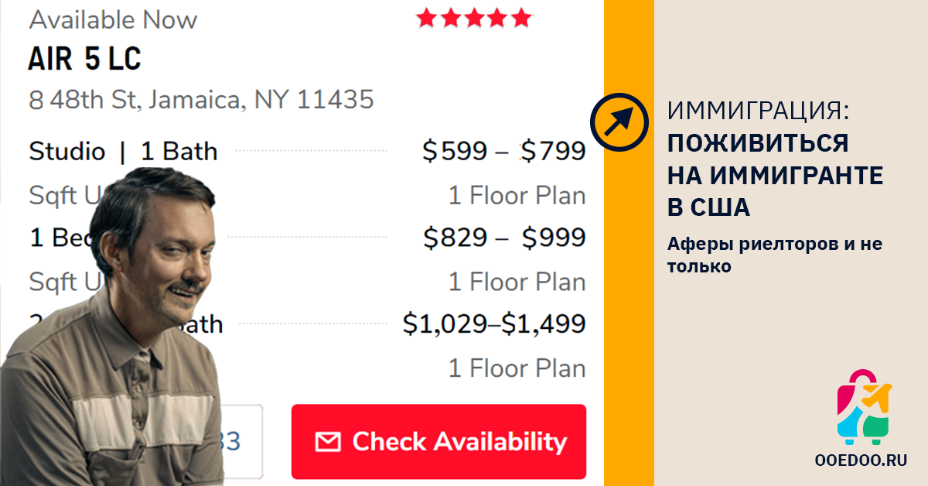Click the address 8 48th St, Jamaica

coord(201,100)
